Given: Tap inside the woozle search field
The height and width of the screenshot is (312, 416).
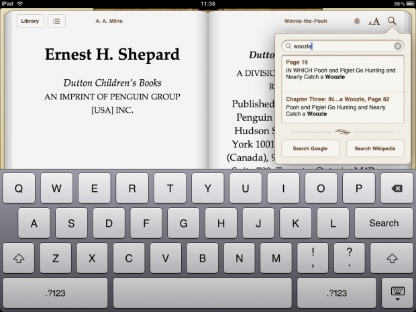Looking at the screenshot, I should [342, 46].
